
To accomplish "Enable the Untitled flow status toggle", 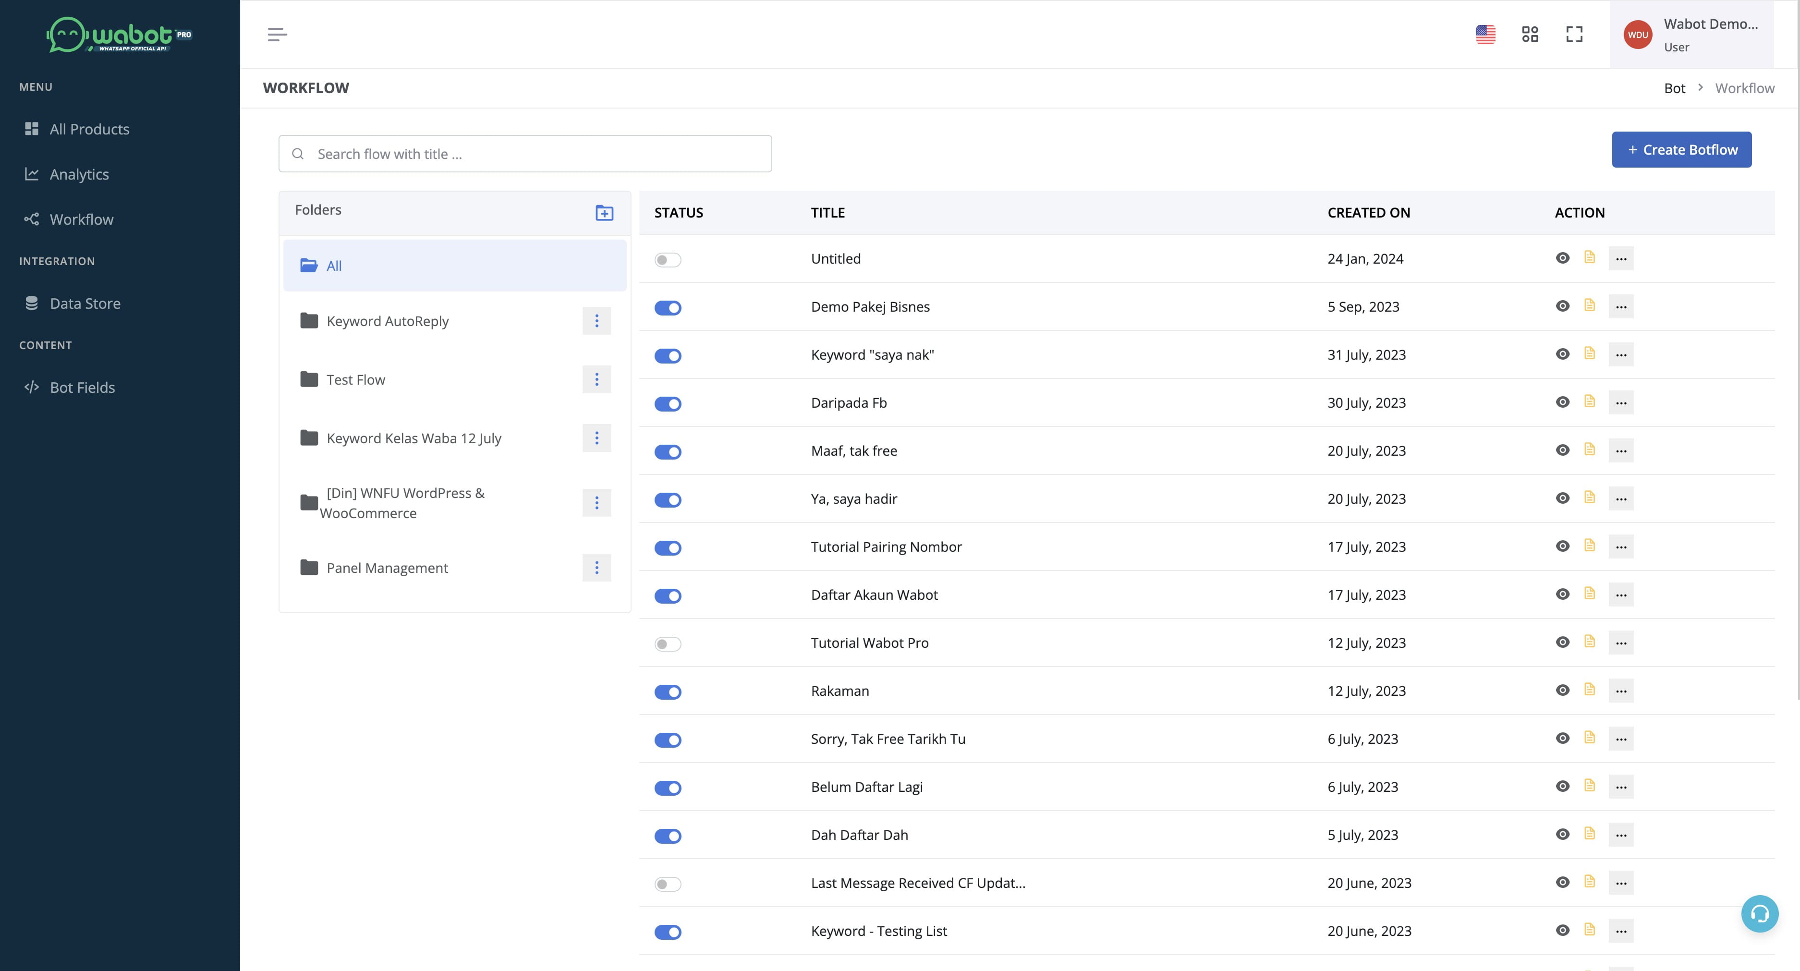I will pyautogui.click(x=667, y=260).
